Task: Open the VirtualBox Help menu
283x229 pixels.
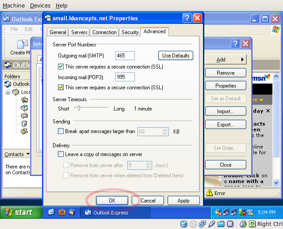Action: (x=61, y=6)
